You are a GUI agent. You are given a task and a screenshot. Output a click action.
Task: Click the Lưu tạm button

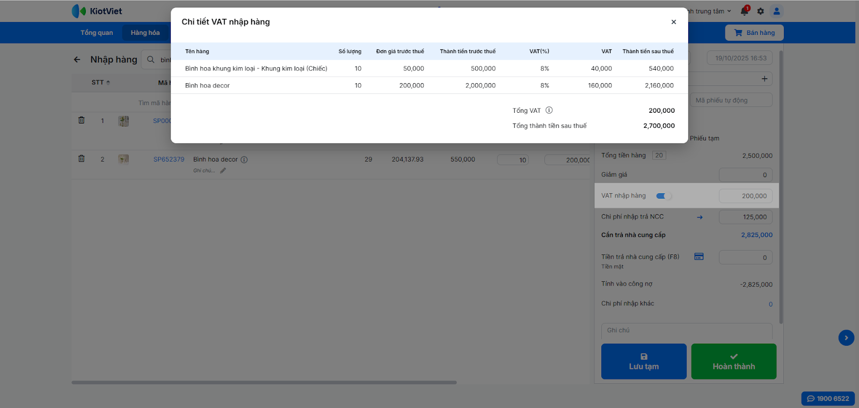pyautogui.click(x=644, y=361)
